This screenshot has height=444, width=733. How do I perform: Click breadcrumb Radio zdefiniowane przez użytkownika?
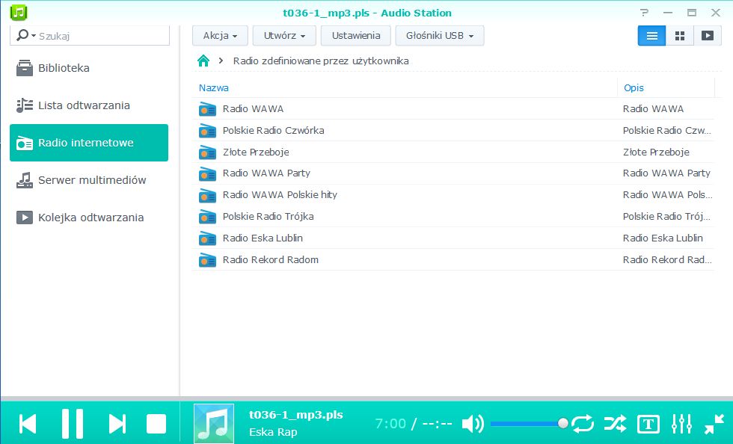point(321,61)
